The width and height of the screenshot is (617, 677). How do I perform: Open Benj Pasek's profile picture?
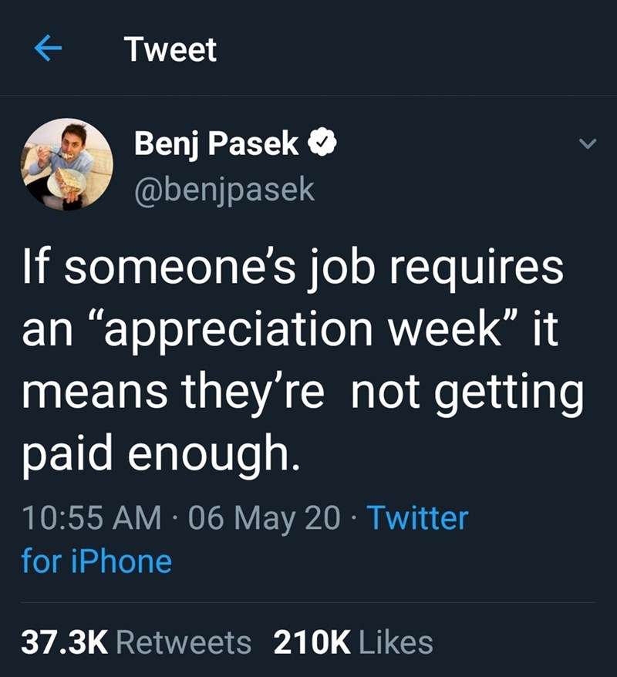[x=67, y=164]
